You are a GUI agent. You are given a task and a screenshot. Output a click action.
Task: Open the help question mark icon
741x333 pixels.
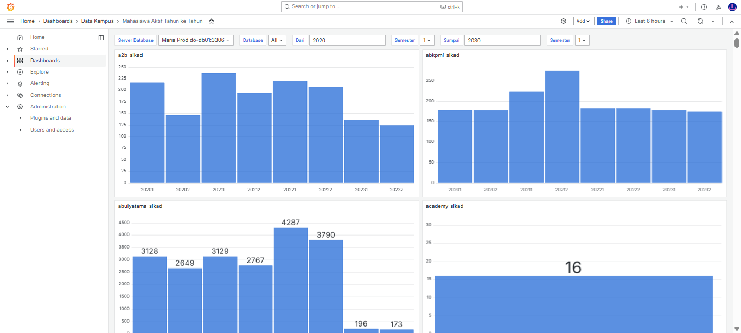(704, 7)
